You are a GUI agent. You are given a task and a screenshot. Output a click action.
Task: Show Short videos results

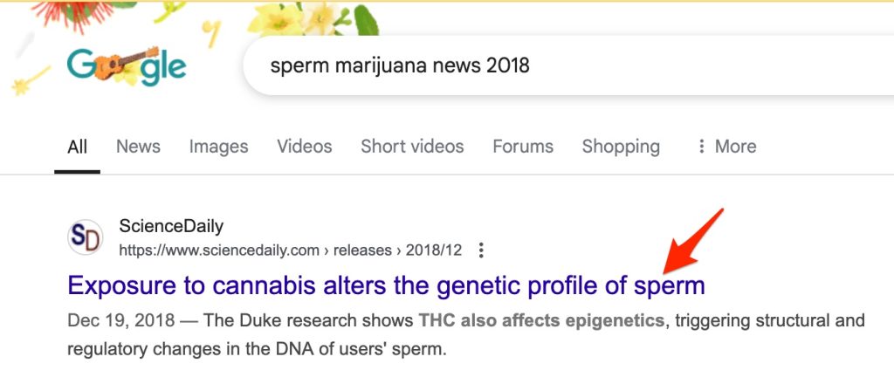tap(412, 147)
